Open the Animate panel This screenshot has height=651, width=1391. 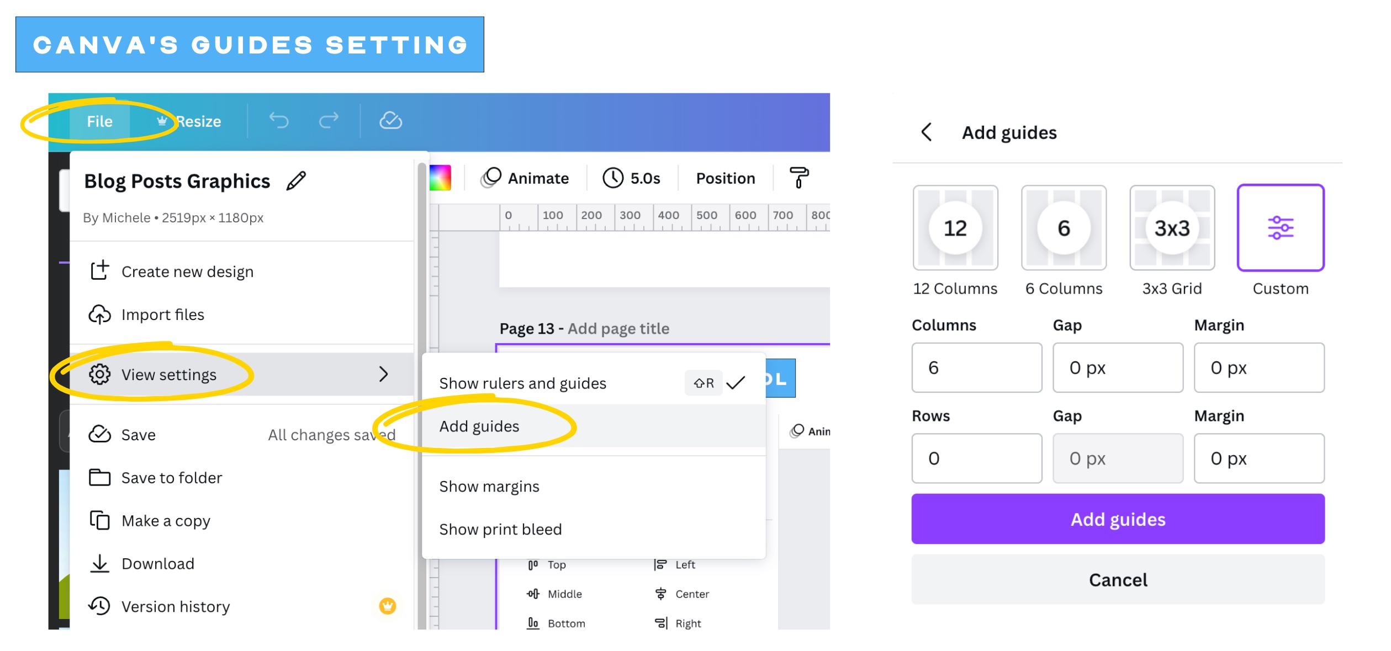pos(525,178)
